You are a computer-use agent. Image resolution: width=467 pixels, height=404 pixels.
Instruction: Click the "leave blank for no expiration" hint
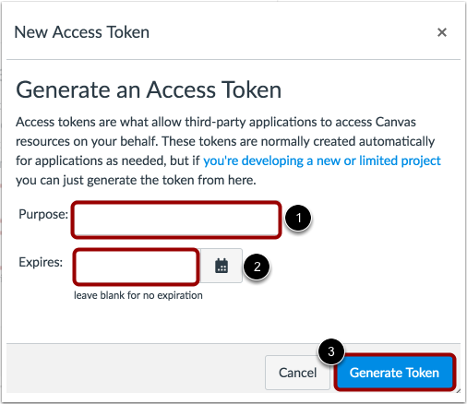pyautogui.click(x=138, y=295)
